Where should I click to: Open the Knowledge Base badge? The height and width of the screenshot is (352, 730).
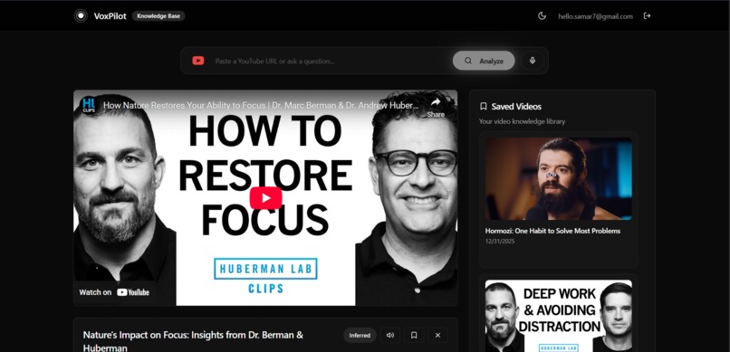(158, 15)
